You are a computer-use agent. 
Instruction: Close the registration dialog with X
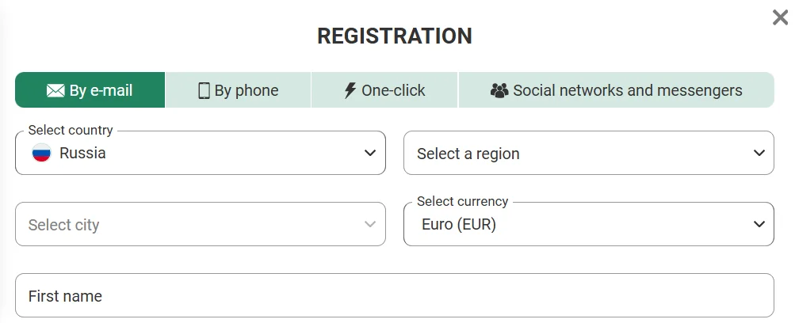tap(780, 17)
